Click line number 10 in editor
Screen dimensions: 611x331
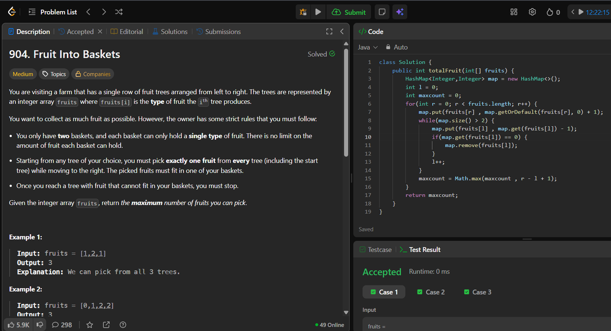368,137
